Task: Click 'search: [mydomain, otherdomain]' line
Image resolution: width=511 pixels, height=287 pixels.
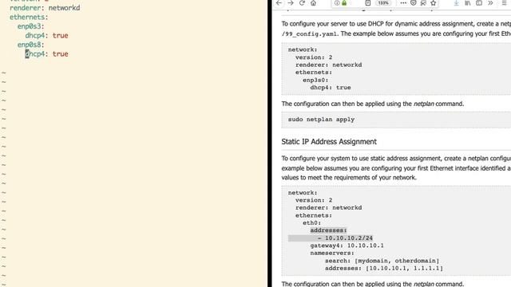Action: pyautogui.click(x=382, y=261)
